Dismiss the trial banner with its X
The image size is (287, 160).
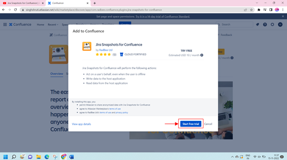[x=283, y=17]
